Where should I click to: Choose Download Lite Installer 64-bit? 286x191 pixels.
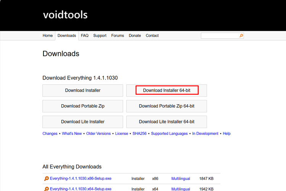pyautogui.click(x=167, y=122)
